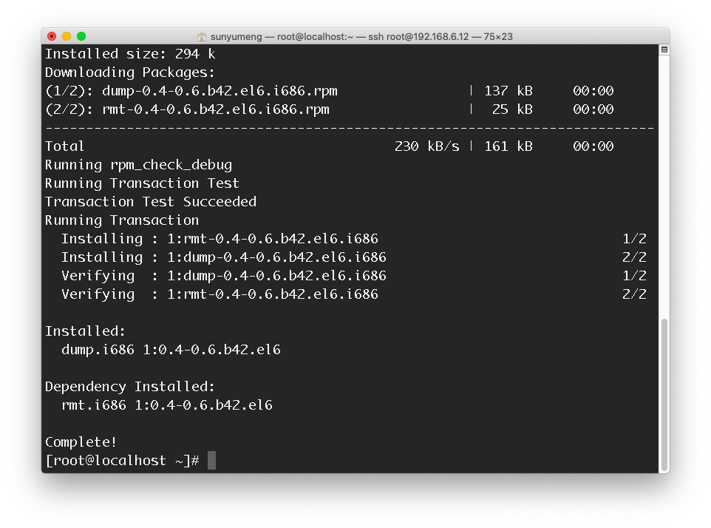This screenshot has width=711, height=528.
Task: Click the terminal window title text
Action: point(361,37)
